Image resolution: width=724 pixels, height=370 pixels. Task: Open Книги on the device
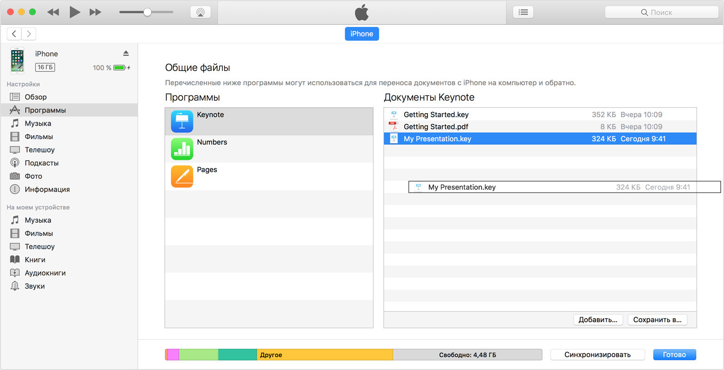tap(69, 260)
